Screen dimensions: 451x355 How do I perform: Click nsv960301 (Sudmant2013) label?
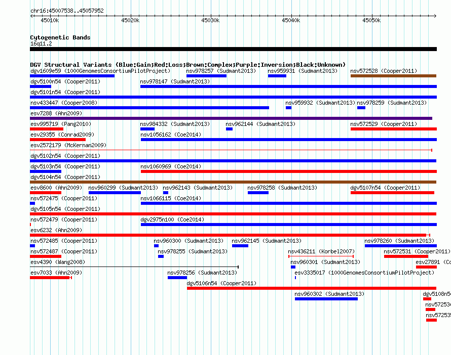[x=325, y=262]
